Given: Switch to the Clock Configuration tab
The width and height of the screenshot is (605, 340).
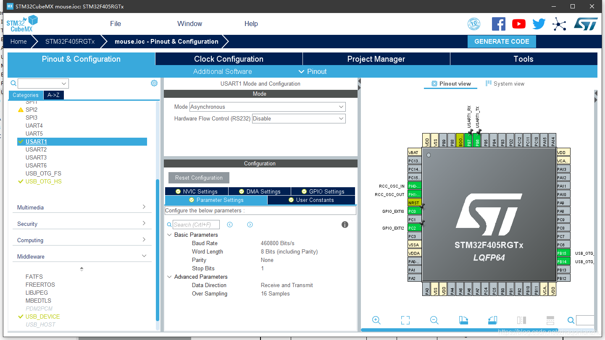Looking at the screenshot, I should point(229,59).
